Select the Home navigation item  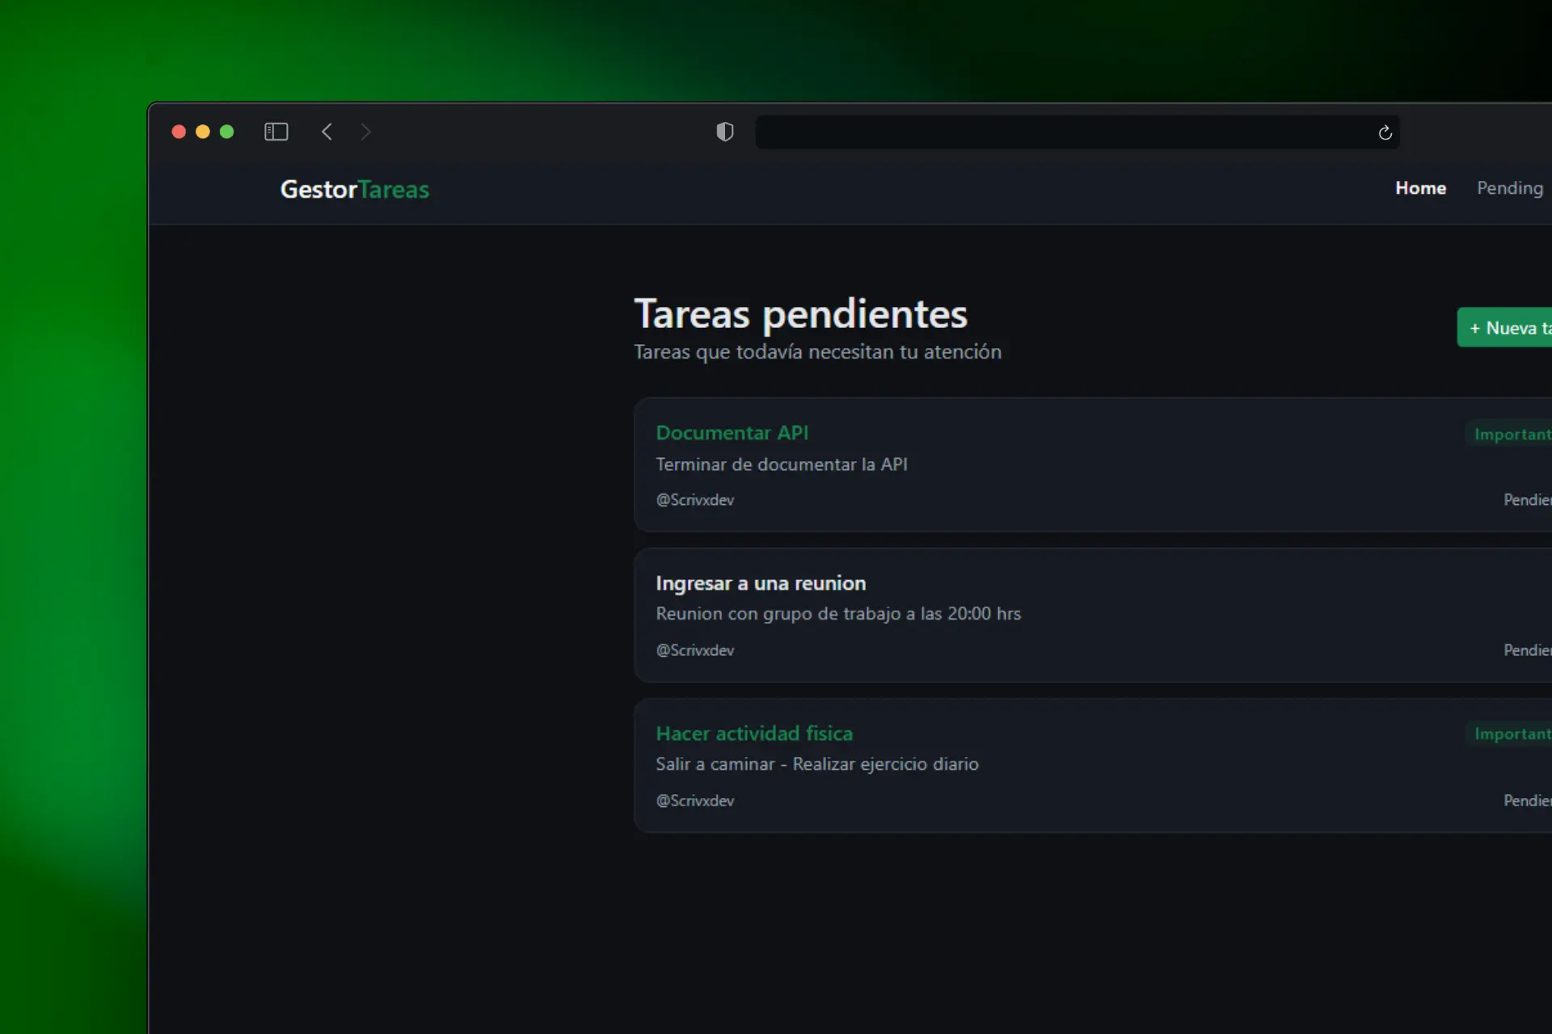pos(1420,187)
